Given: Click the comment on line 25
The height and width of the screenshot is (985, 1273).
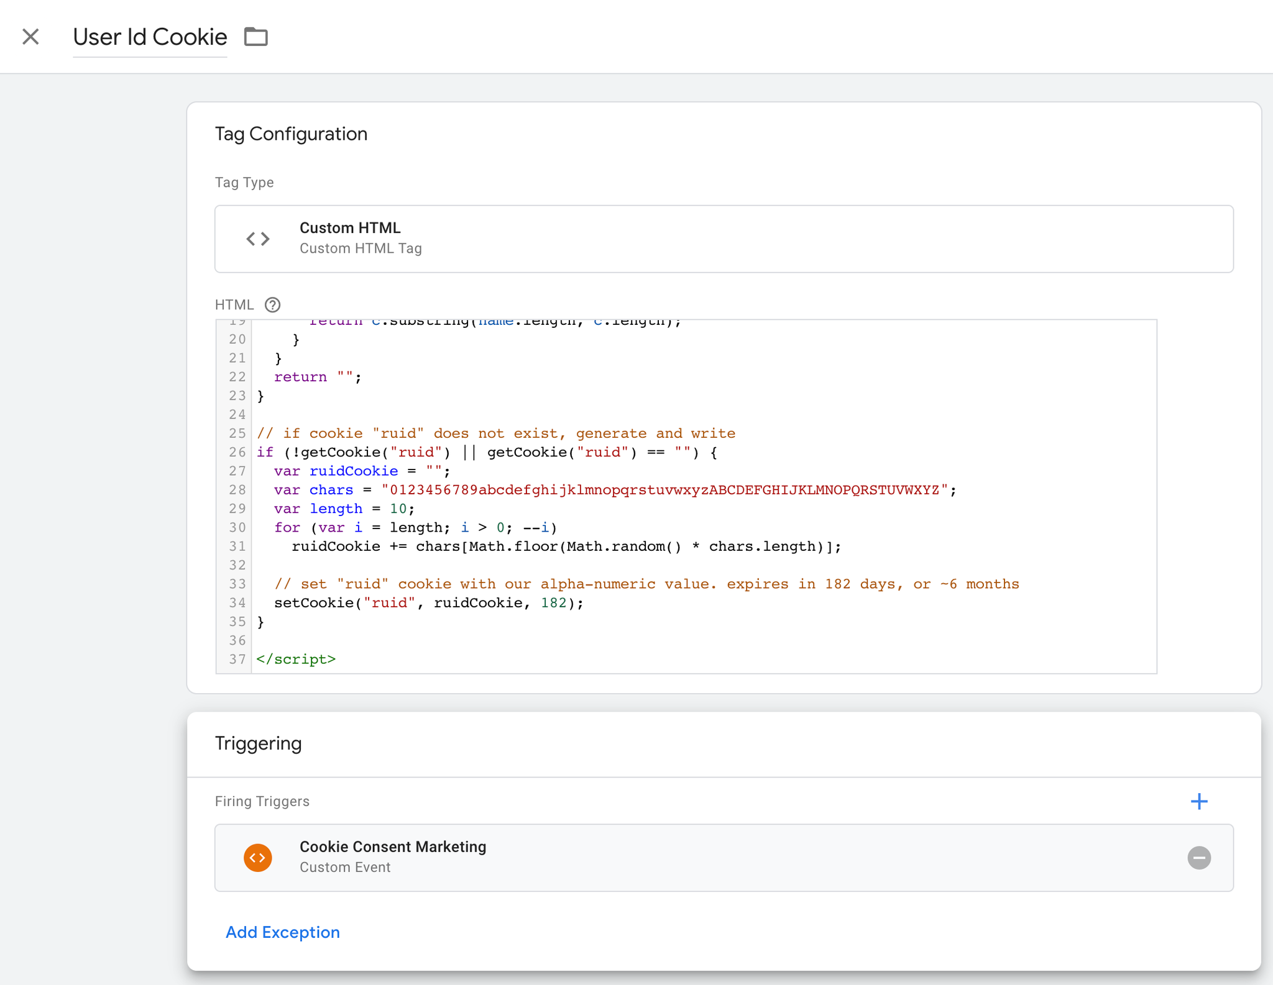Looking at the screenshot, I should [x=496, y=433].
